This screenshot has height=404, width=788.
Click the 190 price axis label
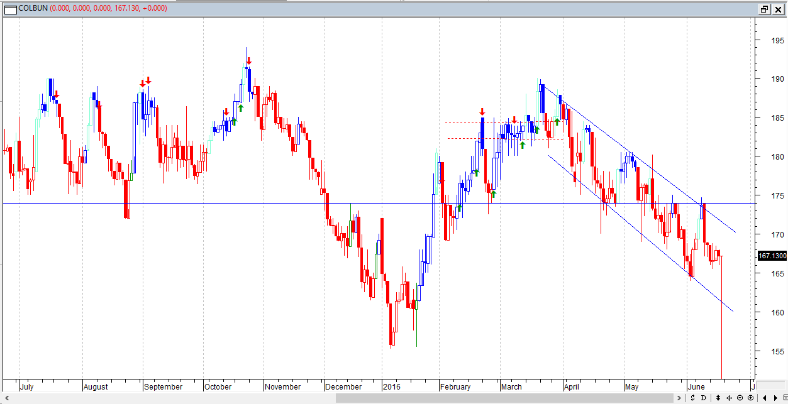pyautogui.click(x=778, y=79)
